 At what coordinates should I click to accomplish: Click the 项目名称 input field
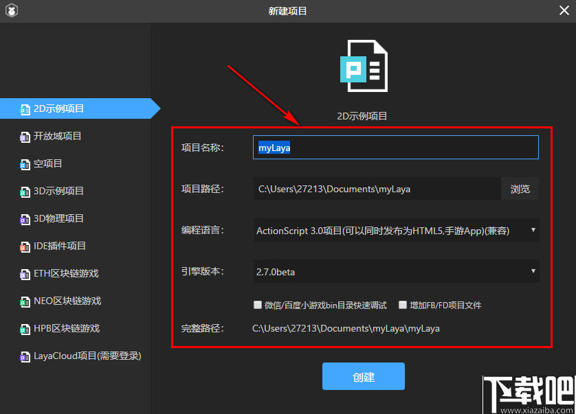click(x=395, y=147)
